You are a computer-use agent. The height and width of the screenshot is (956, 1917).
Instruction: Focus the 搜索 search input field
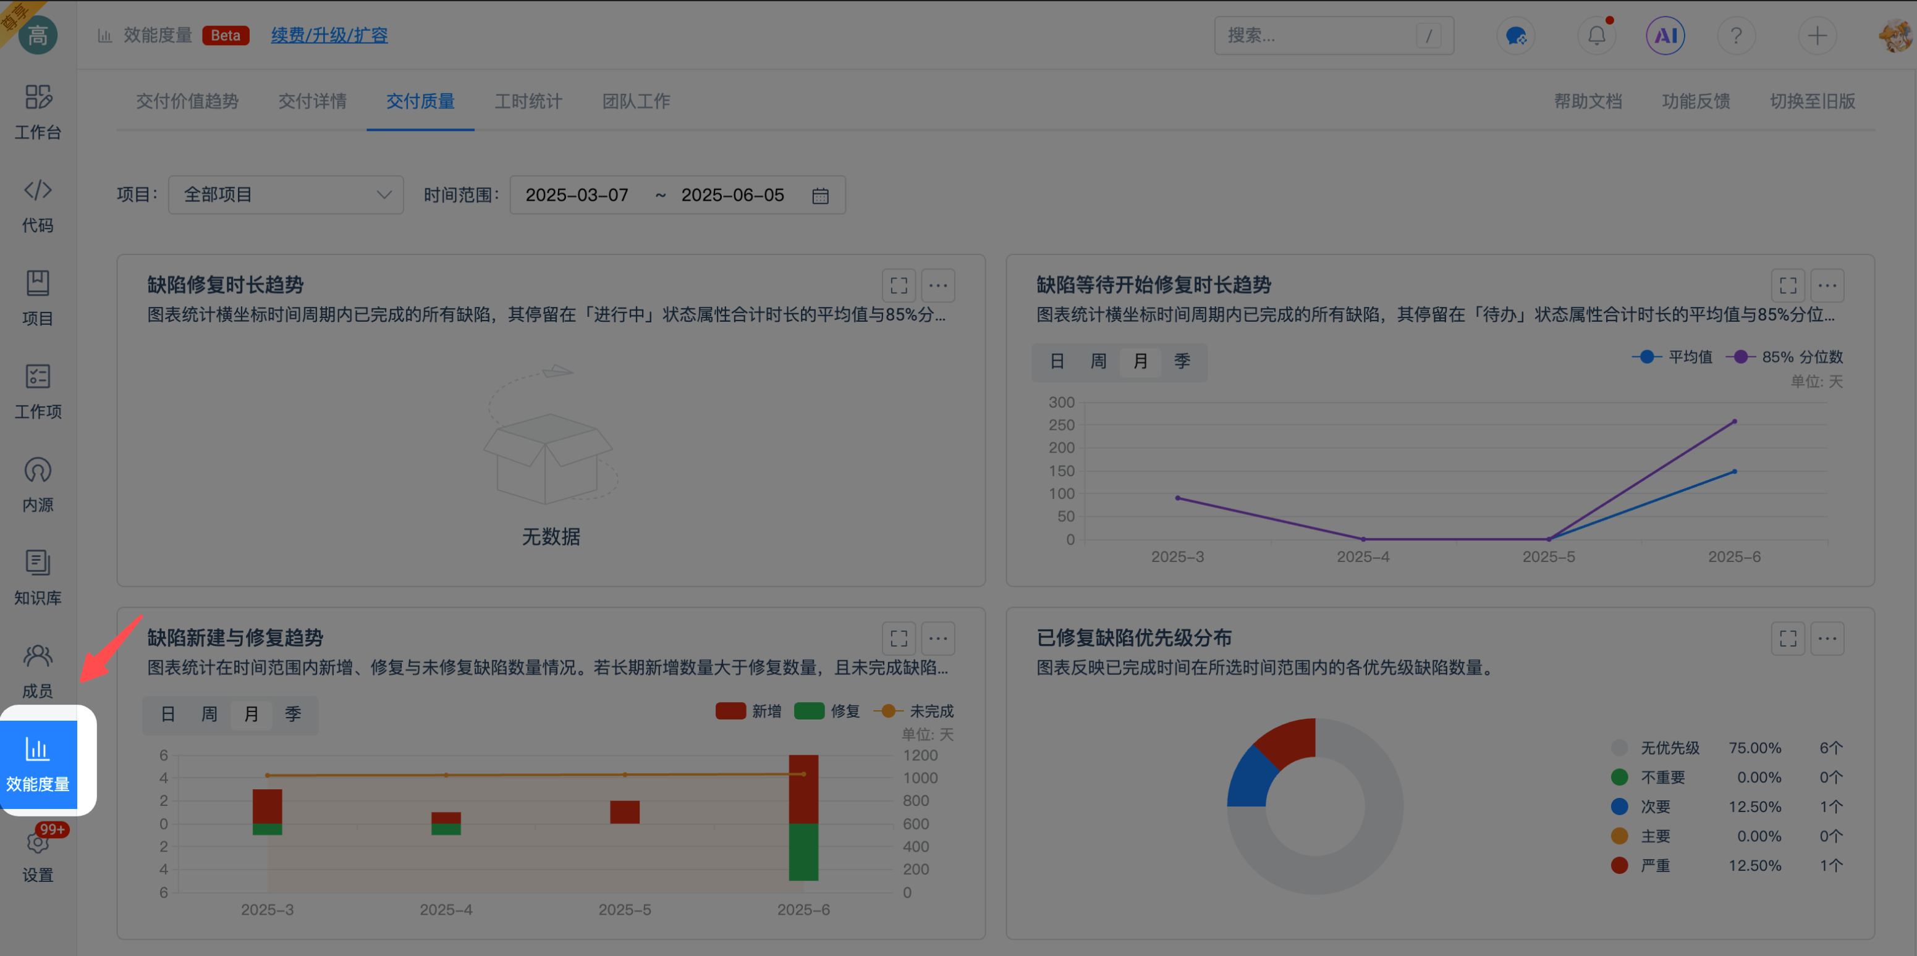click(x=1334, y=35)
